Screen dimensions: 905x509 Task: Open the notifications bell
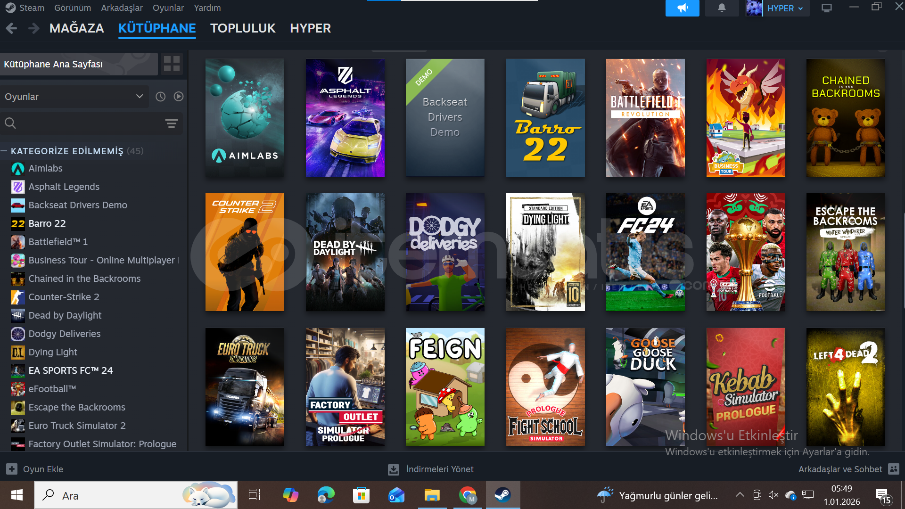tap(721, 8)
